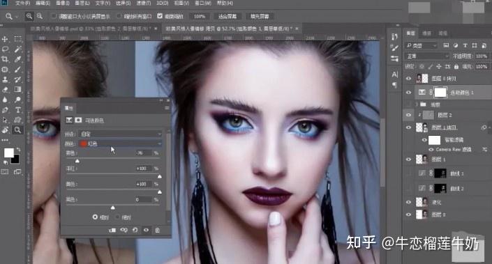Click the cyan 青色 slider handle

(x=77, y=161)
